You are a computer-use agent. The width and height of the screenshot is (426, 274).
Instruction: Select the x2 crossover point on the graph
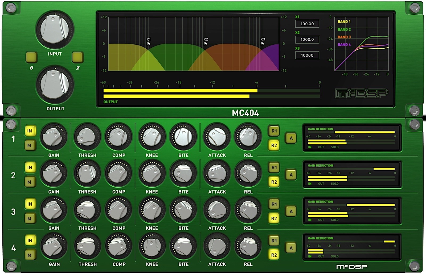(x=205, y=44)
